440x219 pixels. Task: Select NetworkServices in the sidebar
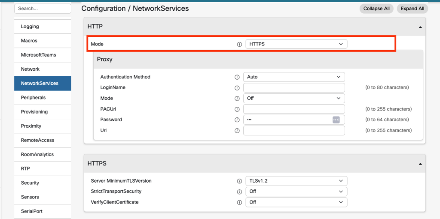click(x=43, y=84)
